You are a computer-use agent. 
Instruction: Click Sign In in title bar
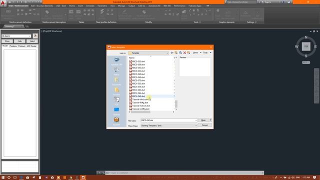(x=268, y=2)
